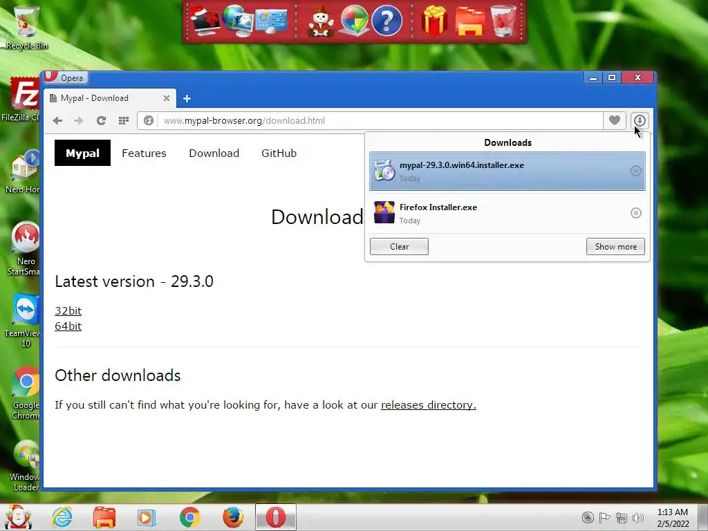Maximize the Opera window
The width and height of the screenshot is (708, 531).
[612, 78]
